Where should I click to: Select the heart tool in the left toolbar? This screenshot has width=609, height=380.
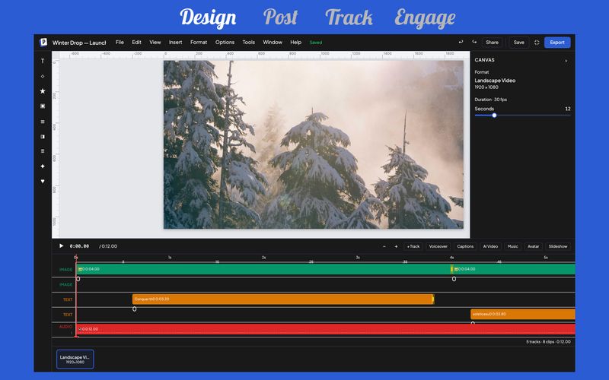coord(43,181)
